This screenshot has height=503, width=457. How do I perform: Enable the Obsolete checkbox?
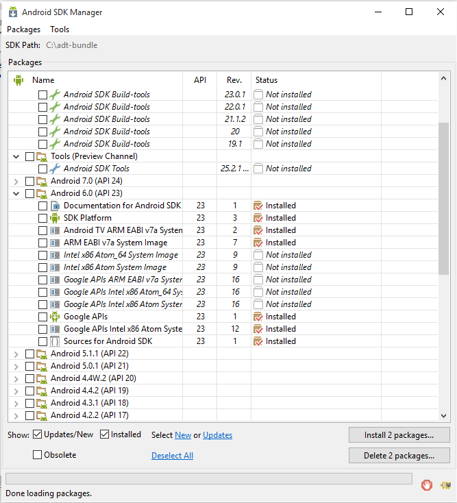(x=37, y=454)
